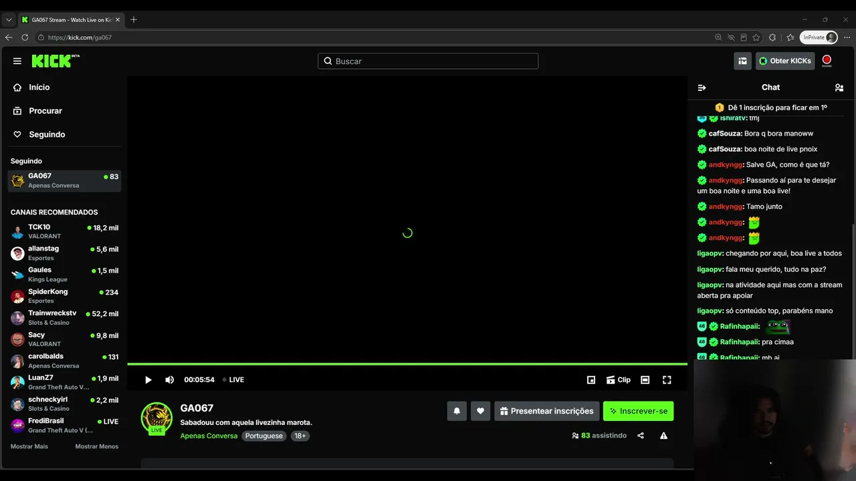Viewport: 856px width, 481px height.
Task: Click the gift leaderboard inscrição banner
Action: pos(771,108)
